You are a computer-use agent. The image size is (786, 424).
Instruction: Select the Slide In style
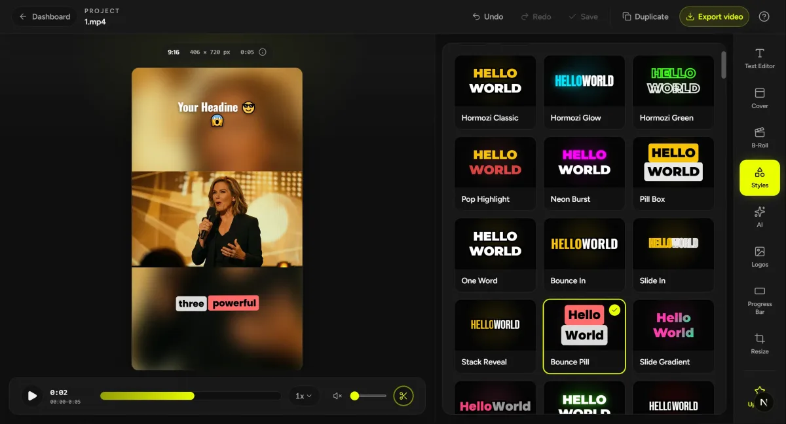click(673, 254)
